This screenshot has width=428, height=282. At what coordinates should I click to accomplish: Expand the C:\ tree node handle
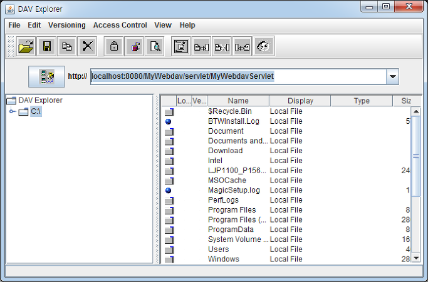click(x=11, y=111)
